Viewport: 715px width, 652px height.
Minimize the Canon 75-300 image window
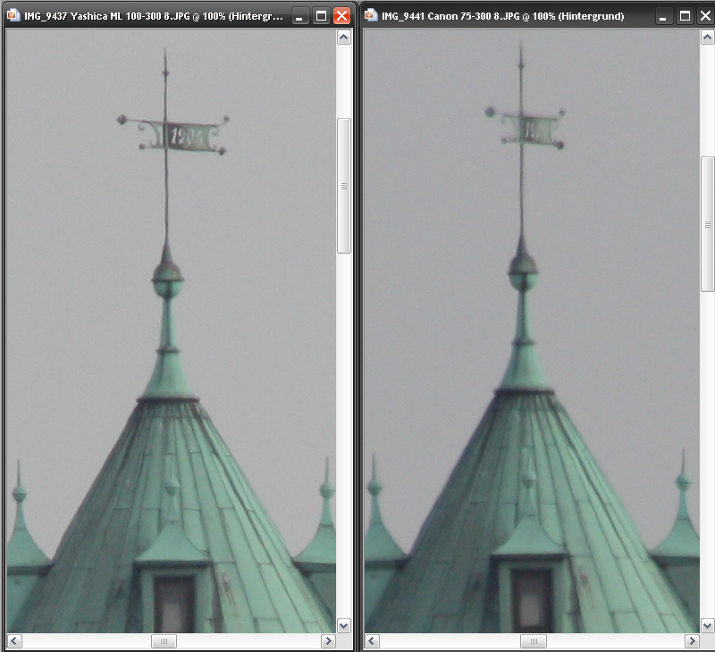[x=663, y=16]
